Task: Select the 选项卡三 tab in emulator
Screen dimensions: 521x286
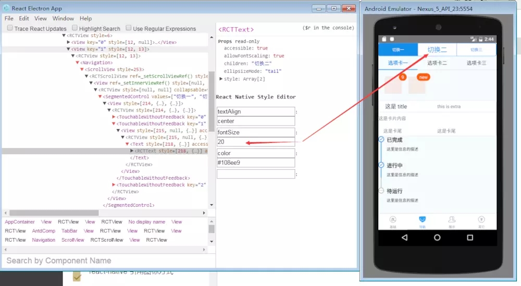Action: (476, 63)
